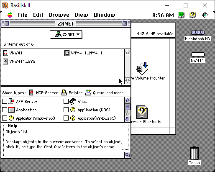The width and height of the screenshot is (215, 172).
Task: Select the VNW411_SYS object name
Action: click(22, 62)
